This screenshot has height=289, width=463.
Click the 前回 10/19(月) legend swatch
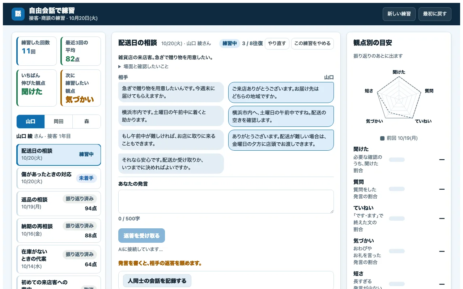(382, 138)
